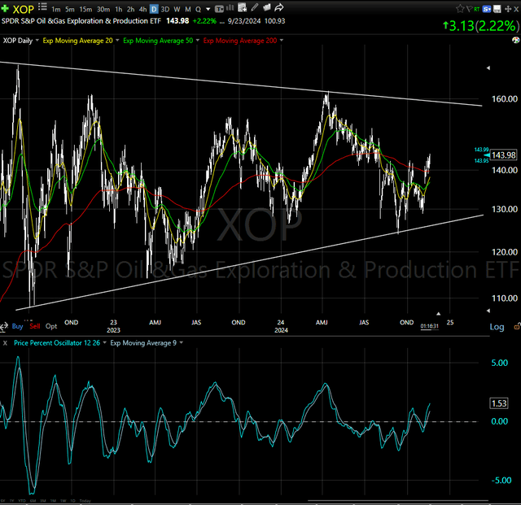The height and width of the screenshot is (505, 521).
Task: Click the save chart disk icon
Action: point(497,9)
